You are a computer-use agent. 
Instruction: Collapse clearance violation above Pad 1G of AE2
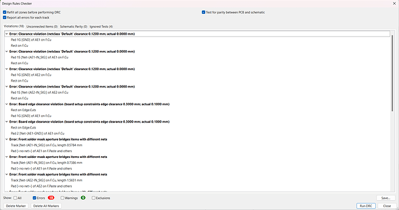coord(6,69)
